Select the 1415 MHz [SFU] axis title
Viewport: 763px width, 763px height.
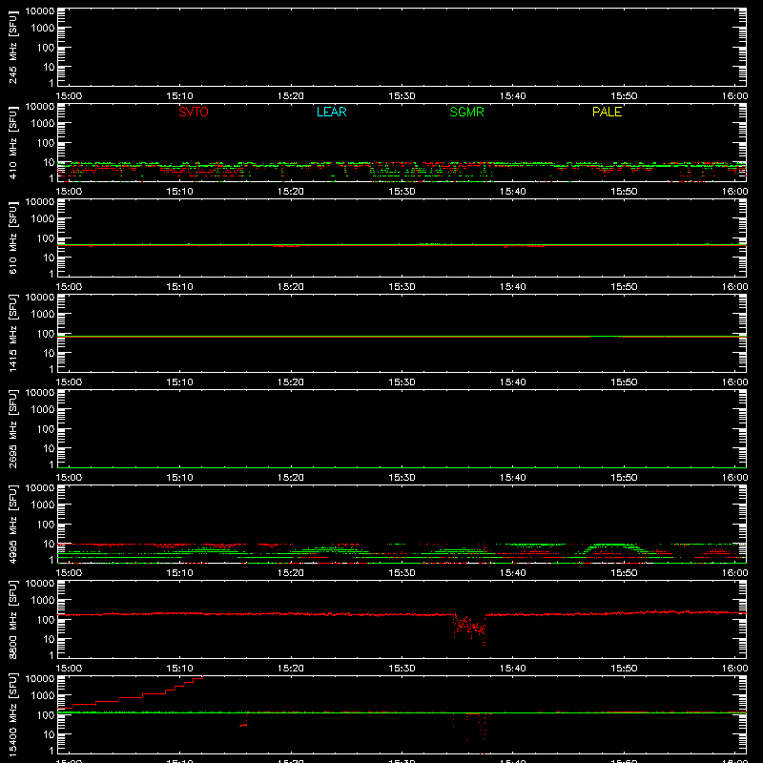click(13, 333)
